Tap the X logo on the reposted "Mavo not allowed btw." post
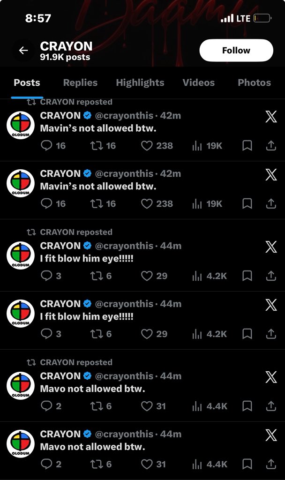The height and width of the screenshot is (480, 285). click(271, 377)
